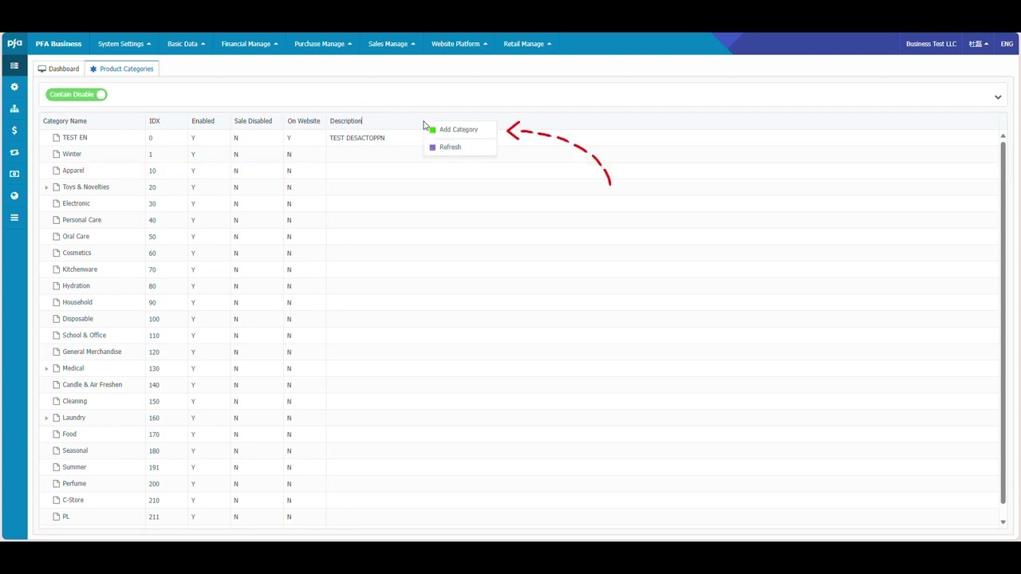
Task: Open the dollar sign financial sidebar icon
Action: pyautogui.click(x=14, y=130)
